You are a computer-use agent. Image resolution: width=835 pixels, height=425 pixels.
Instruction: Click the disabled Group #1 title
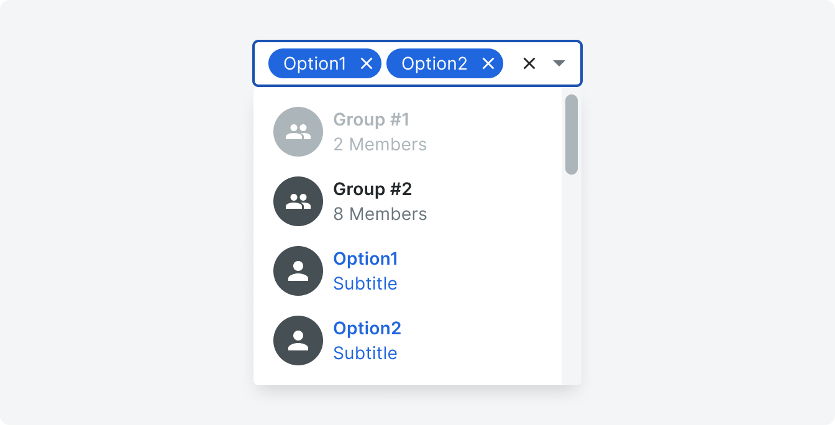372,119
